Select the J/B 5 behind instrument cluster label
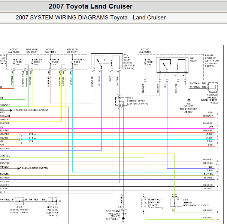 (196, 202)
